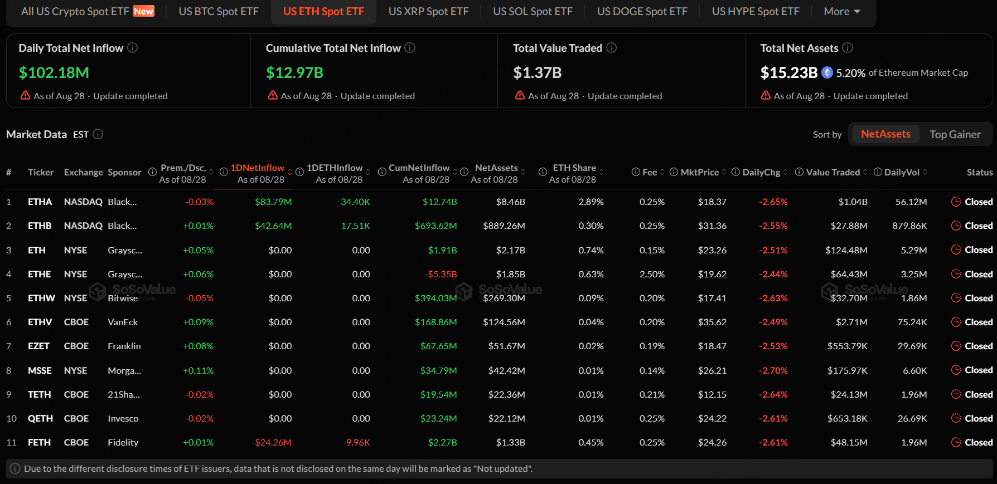Click info icon next to Total Value Traded
Screen dimensions: 997x484
coord(612,48)
